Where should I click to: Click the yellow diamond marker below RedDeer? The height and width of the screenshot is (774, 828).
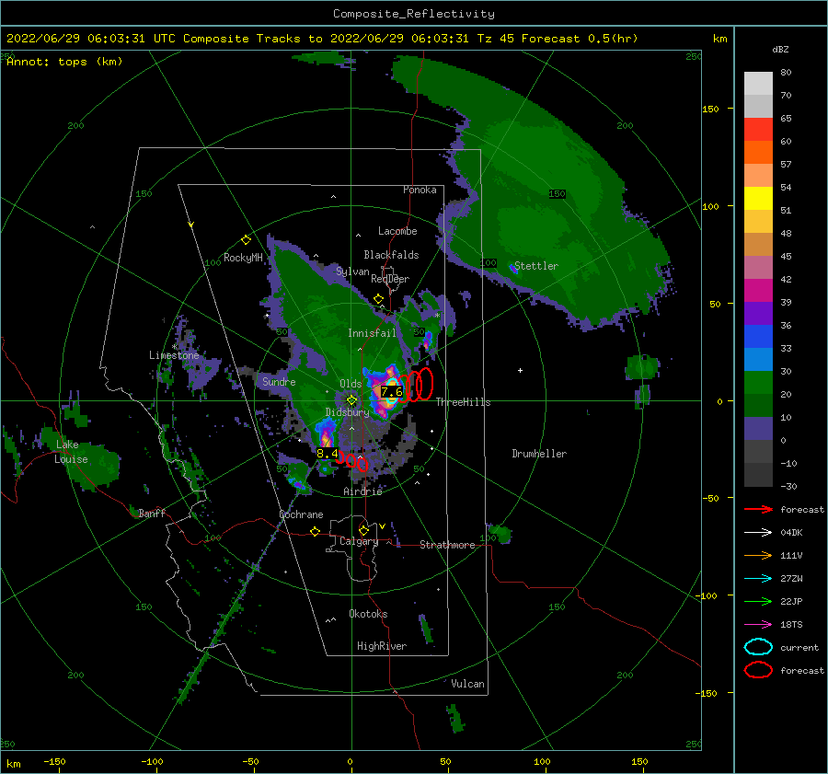[x=378, y=299]
